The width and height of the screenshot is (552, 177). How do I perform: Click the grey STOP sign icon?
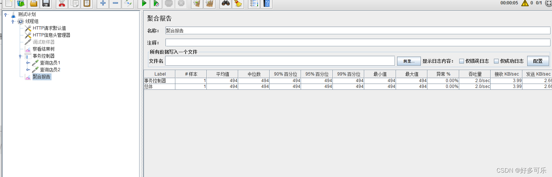coord(168,4)
